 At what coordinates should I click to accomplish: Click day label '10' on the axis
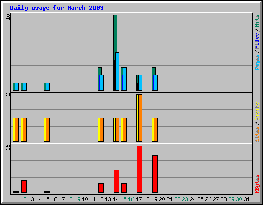(85, 199)
